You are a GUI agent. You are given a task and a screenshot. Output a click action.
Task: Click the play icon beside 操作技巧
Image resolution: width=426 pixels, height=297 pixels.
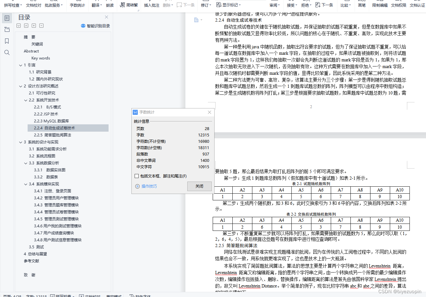[137, 186]
